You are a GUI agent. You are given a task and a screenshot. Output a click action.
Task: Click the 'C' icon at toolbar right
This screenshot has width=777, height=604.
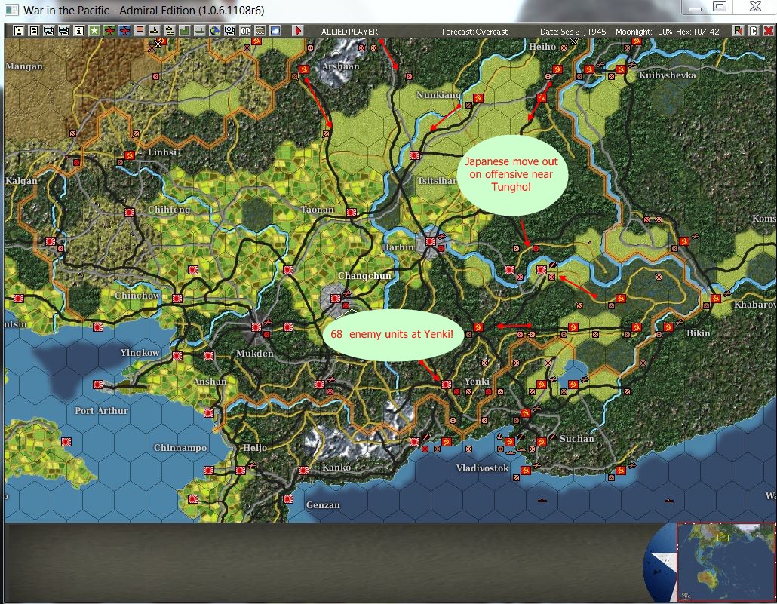(x=753, y=31)
